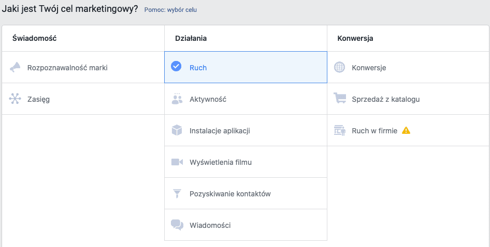Click the people icon beside Aktywność
This screenshot has width=490, height=247.
[177, 99]
